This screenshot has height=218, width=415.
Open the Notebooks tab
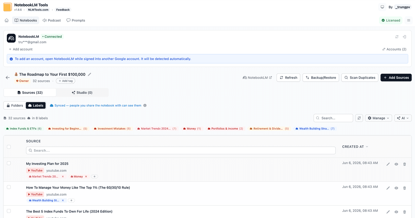tap(26, 20)
